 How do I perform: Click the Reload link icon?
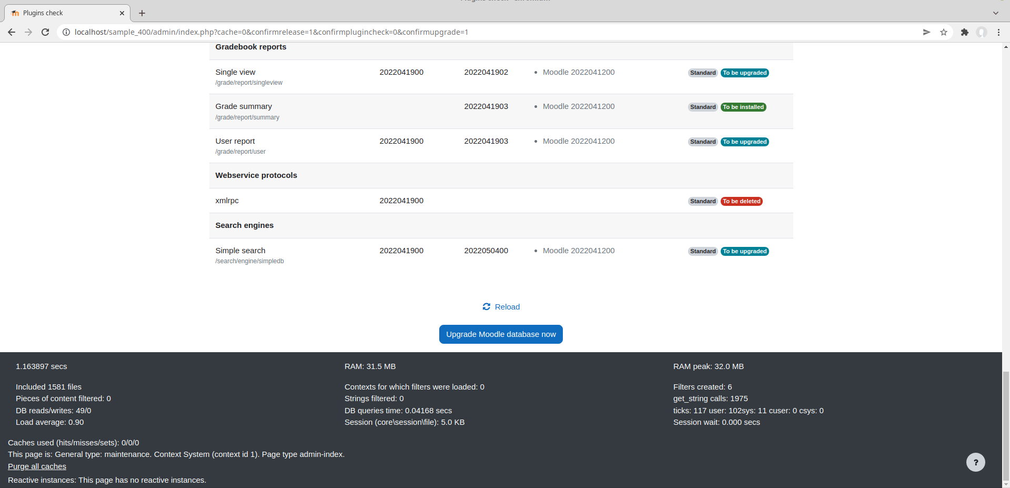[x=487, y=307]
